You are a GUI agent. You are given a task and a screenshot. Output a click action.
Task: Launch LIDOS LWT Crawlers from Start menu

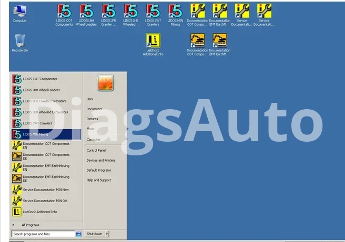46,123
